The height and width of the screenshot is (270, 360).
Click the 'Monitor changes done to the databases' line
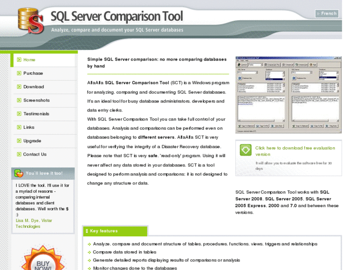click(135, 268)
